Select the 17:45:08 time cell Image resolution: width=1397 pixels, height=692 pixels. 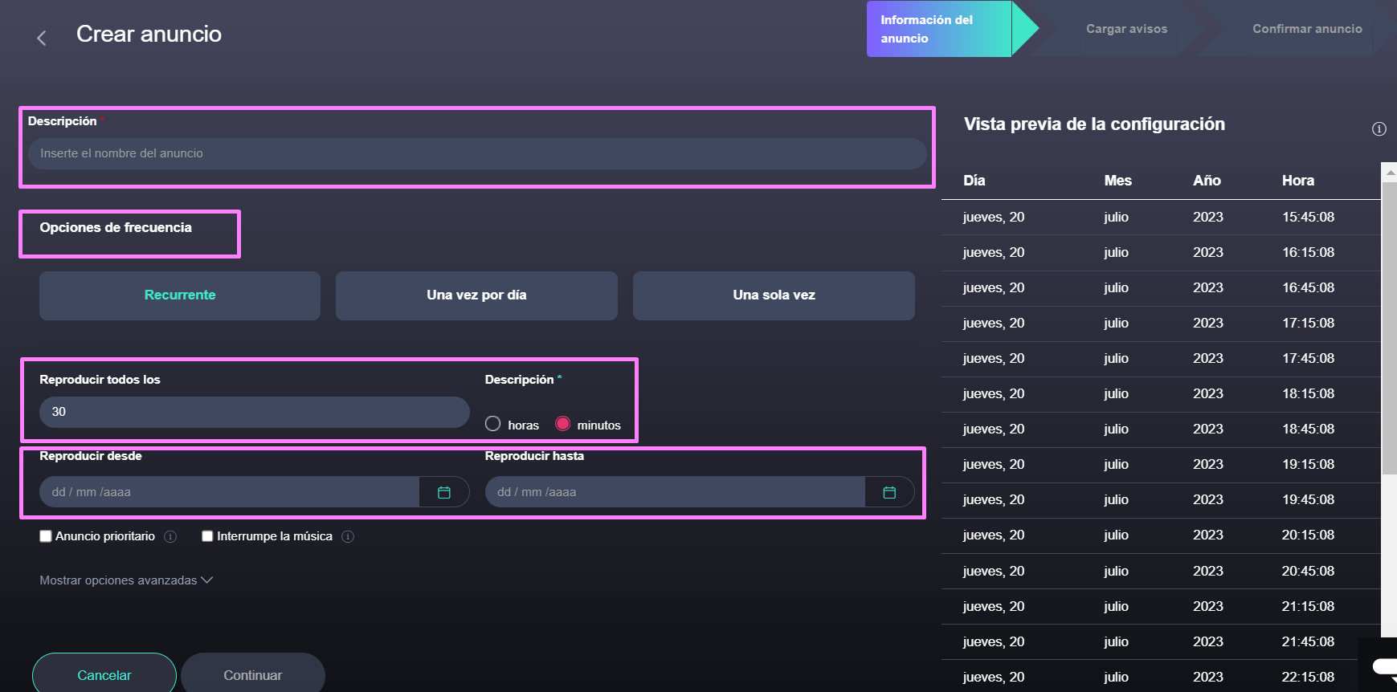1308,358
